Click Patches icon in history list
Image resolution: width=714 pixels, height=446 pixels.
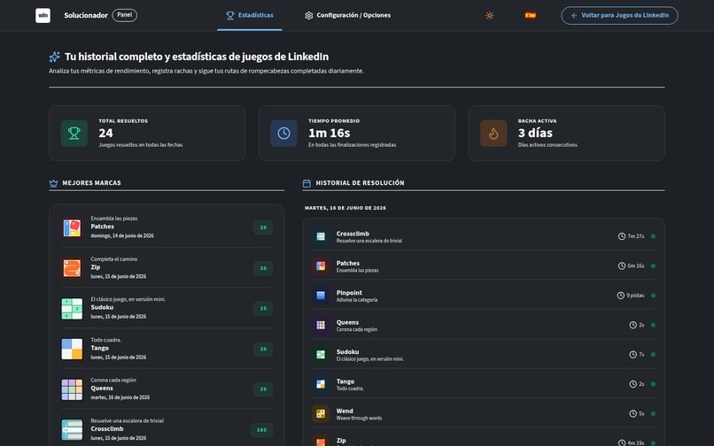coord(321,265)
